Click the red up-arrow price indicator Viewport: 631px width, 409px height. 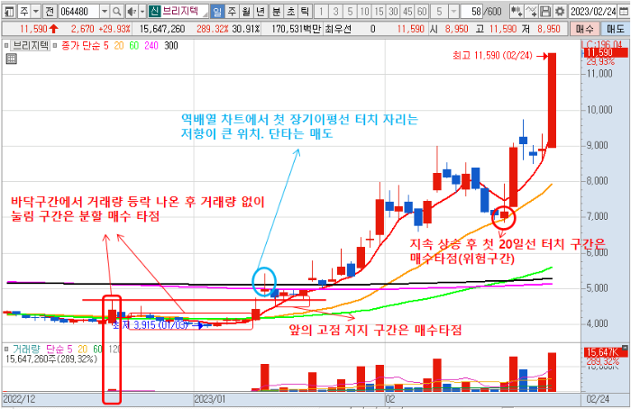pyautogui.click(x=53, y=29)
